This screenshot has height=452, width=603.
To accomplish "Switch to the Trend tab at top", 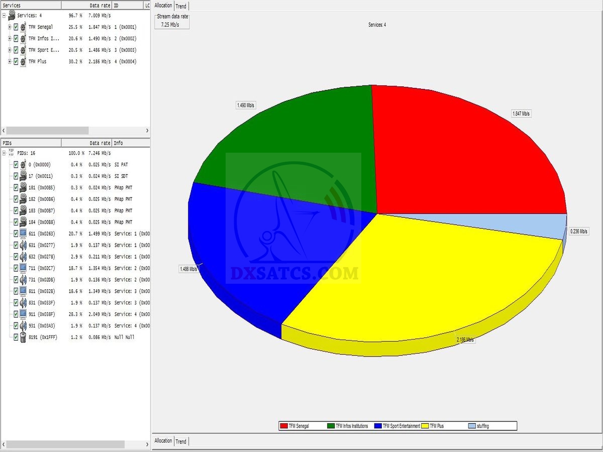I will click(x=181, y=6).
